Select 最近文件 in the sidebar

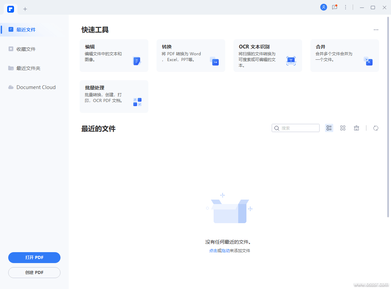point(26,30)
